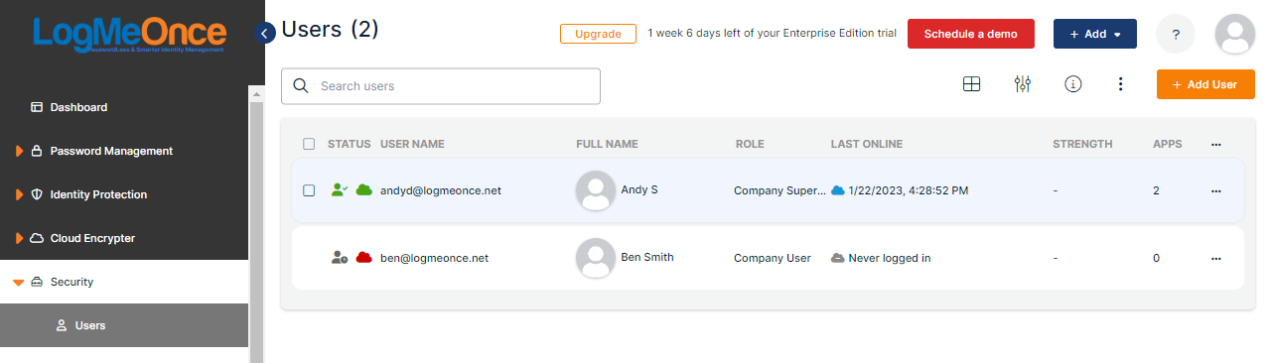Open the blue Add dropdown
Screen dimensions: 1271x363
[1095, 34]
